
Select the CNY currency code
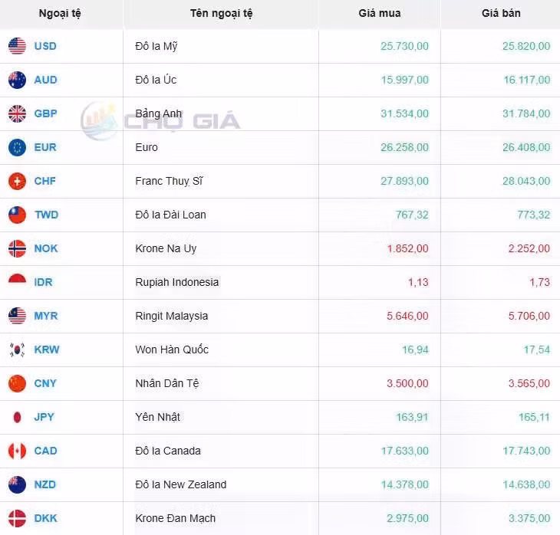[x=45, y=383]
